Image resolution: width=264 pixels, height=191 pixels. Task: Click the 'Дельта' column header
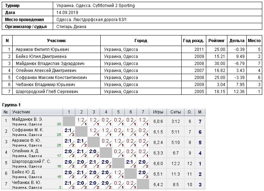tap(237, 40)
